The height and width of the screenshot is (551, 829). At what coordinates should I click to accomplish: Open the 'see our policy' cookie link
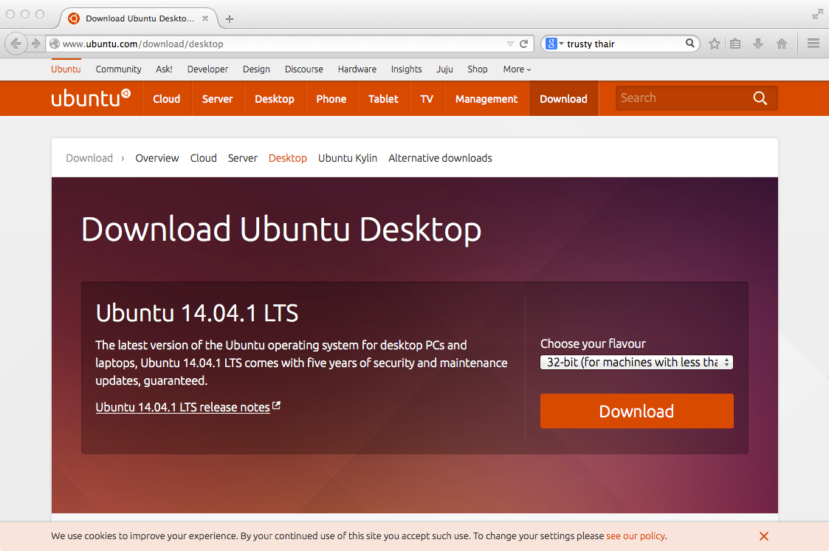[x=636, y=535]
